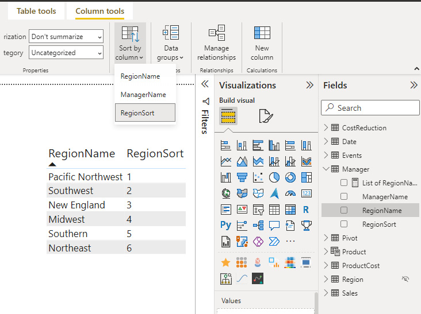Open the Data groups menu
This screenshot has height=314, width=421.
tap(171, 44)
